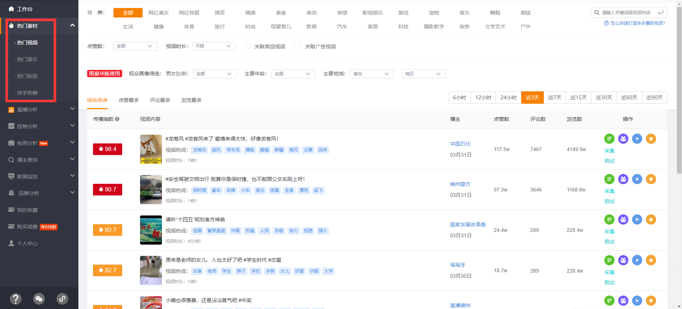
Task: Open details icon for 瑶瑶牙 video
Action: tap(609, 260)
